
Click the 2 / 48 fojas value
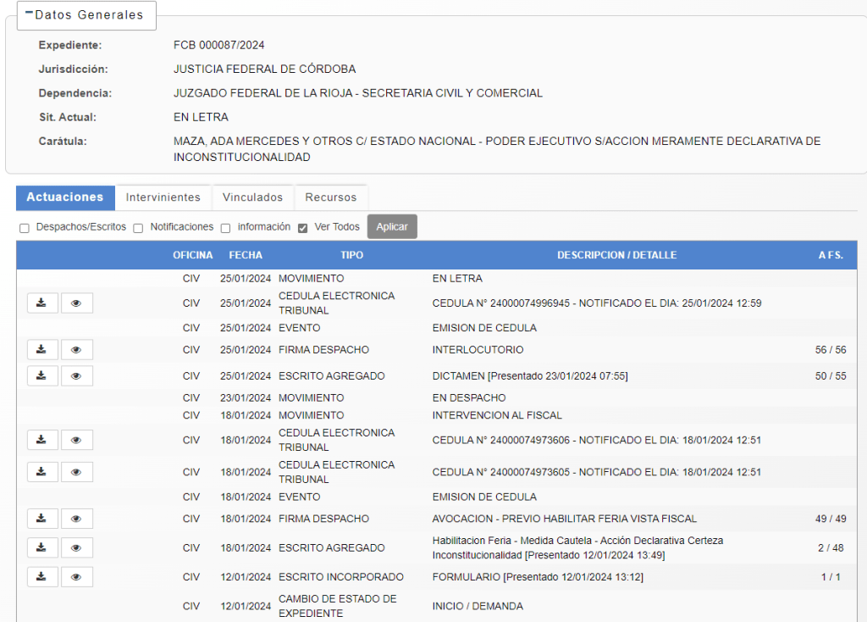point(831,547)
